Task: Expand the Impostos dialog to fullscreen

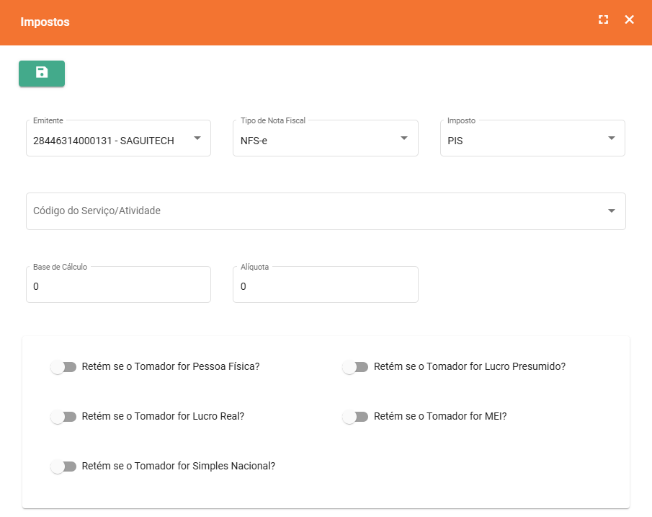Action: pos(604,19)
